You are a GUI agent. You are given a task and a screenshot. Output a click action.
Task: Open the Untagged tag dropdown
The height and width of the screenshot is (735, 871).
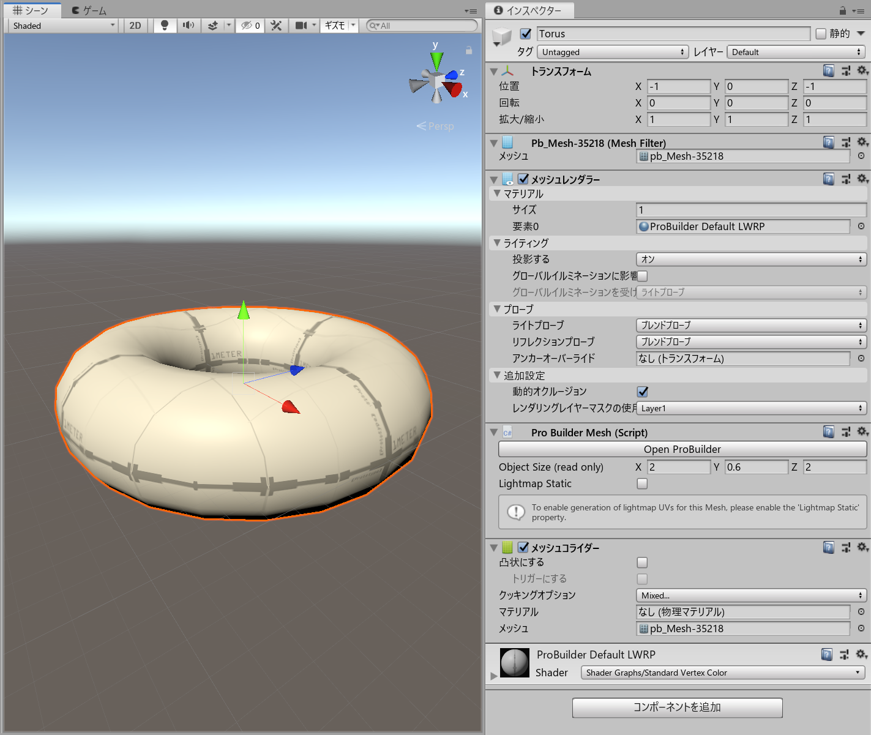point(613,52)
